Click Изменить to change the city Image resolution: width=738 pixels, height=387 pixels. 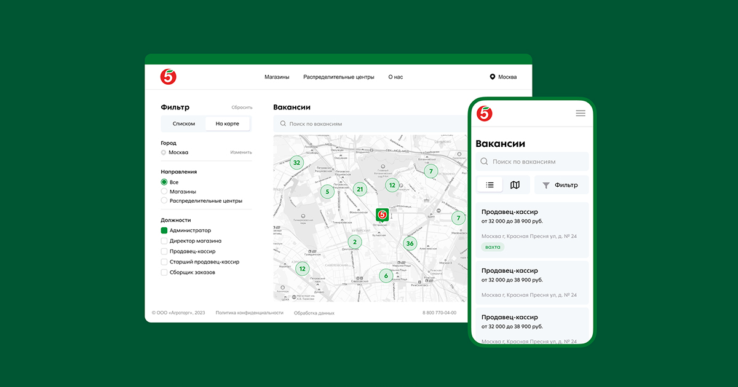coord(241,152)
